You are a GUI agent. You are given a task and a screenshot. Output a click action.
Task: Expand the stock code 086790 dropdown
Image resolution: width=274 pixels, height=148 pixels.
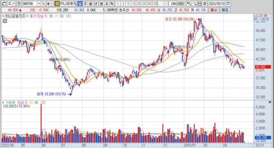tap(39, 4)
